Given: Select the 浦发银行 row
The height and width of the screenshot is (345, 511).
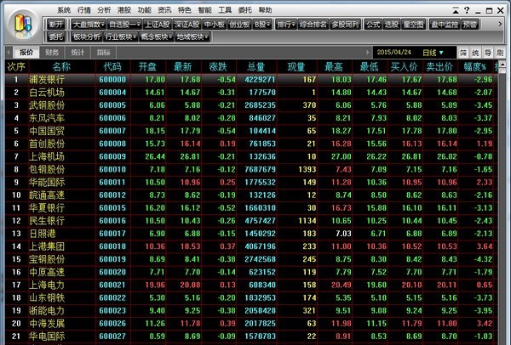Looking at the screenshot, I should click(251, 79).
